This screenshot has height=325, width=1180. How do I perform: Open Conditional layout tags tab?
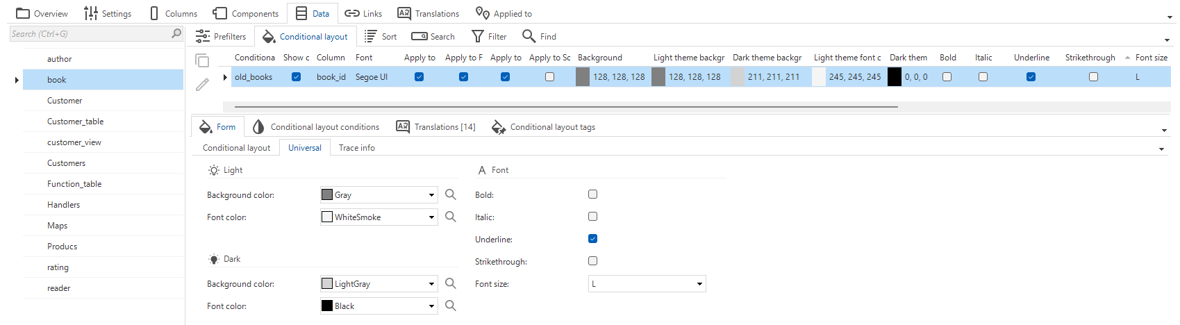pyautogui.click(x=543, y=126)
